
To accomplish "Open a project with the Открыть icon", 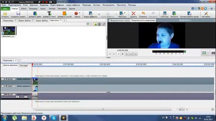I will (x=5, y=14).
